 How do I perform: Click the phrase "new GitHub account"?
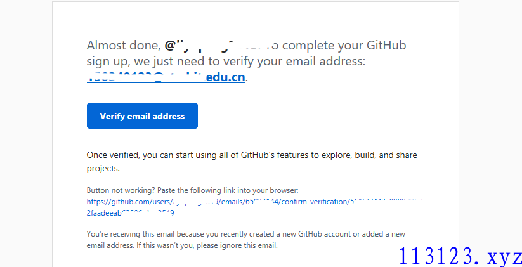[x=316, y=234]
